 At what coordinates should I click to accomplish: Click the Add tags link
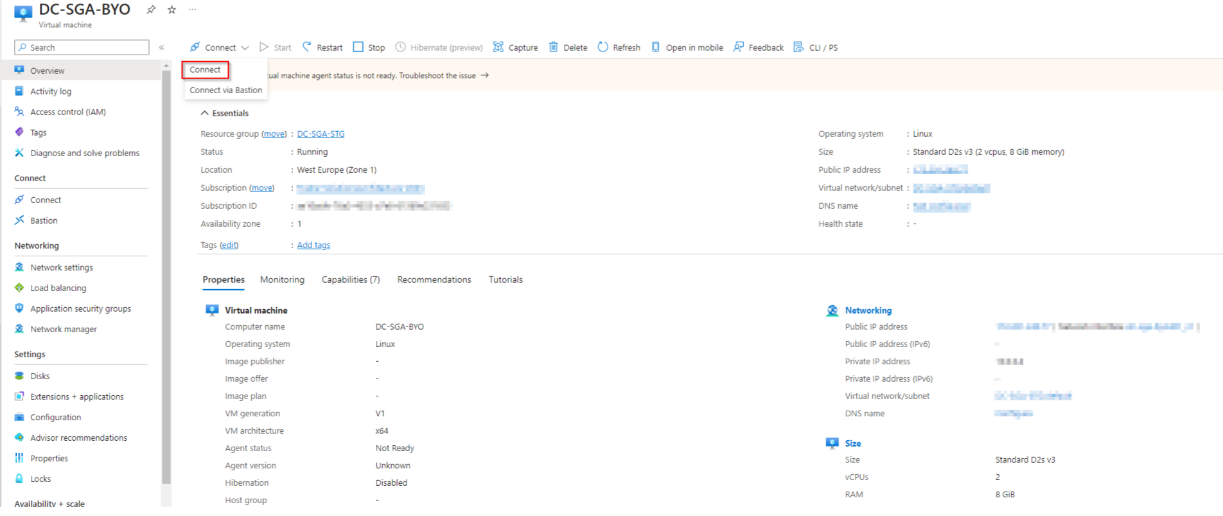pos(313,245)
